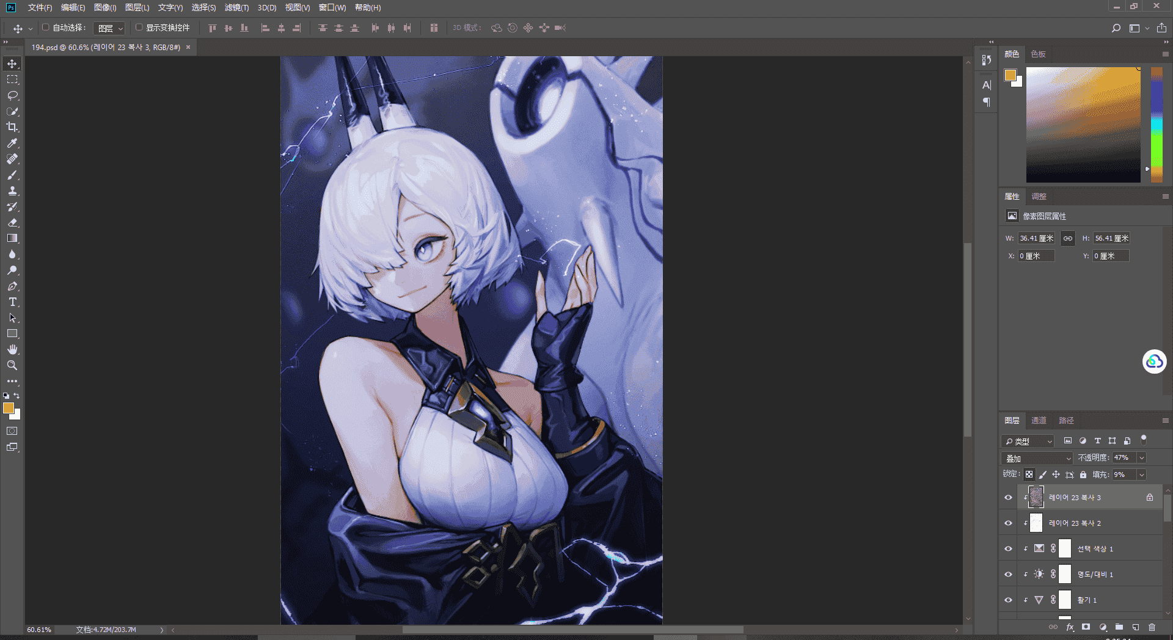Open the 填充 fill dropdown arrow
1173x640 pixels.
(1142, 475)
